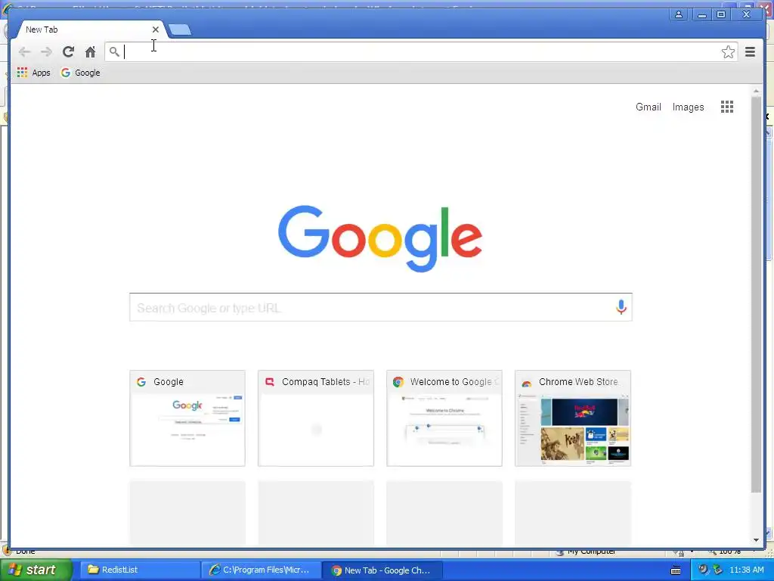
Task: Open the Welcome to Google Chrome thumbnail
Action: coord(444,418)
